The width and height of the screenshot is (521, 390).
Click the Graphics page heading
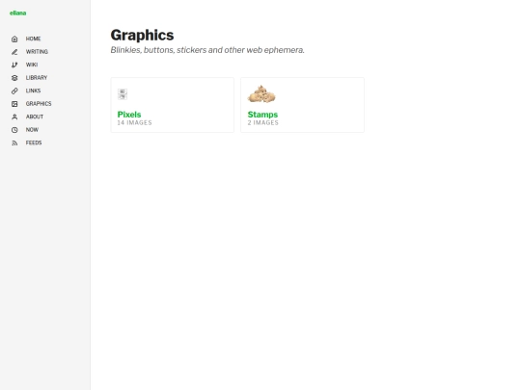pyautogui.click(x=142, y=36)
